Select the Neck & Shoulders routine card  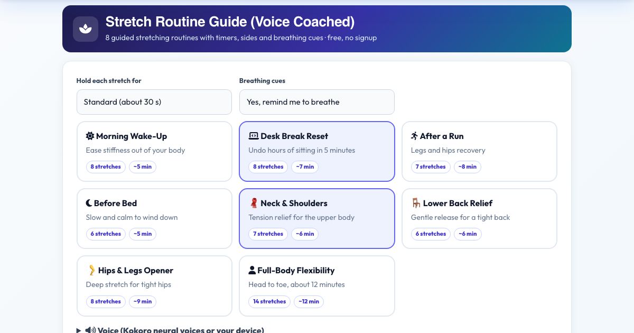pos(317,219)
